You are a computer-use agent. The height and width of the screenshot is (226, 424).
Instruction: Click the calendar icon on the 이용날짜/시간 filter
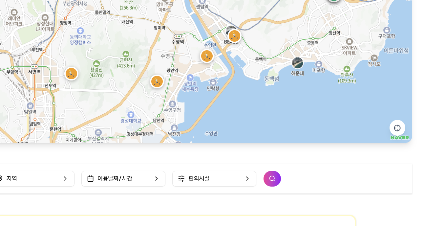coord(91,179)
